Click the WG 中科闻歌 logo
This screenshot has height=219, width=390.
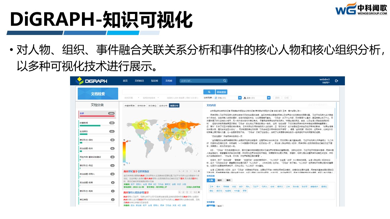point(361,8)
